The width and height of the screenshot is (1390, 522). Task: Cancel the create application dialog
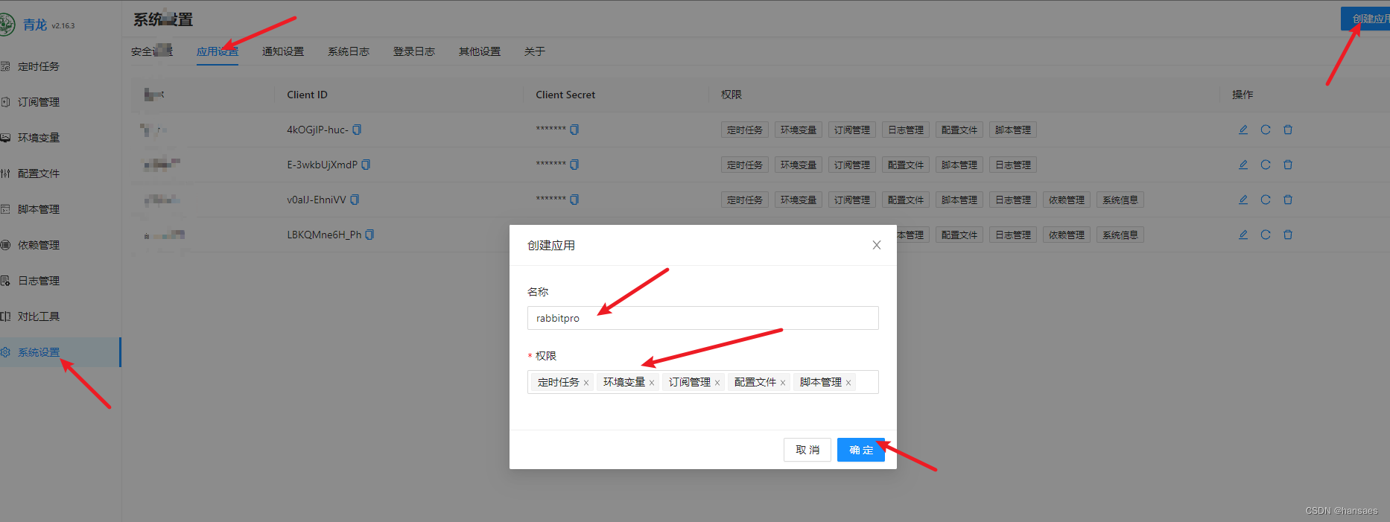tap(807, 450)
